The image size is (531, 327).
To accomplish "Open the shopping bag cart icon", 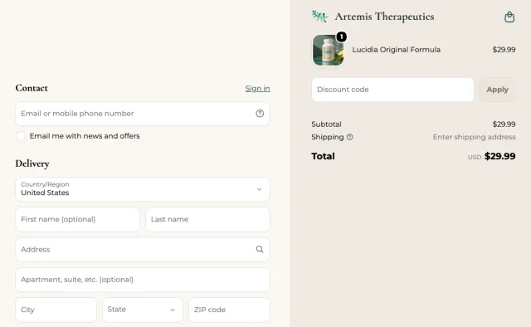I will click(x=509, y=17).
